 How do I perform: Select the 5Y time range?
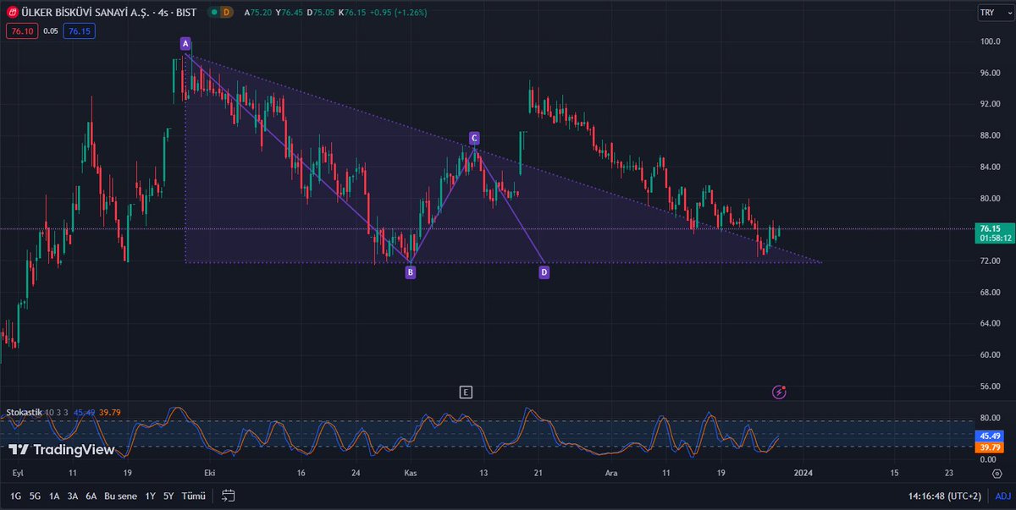tap(168, 496)
